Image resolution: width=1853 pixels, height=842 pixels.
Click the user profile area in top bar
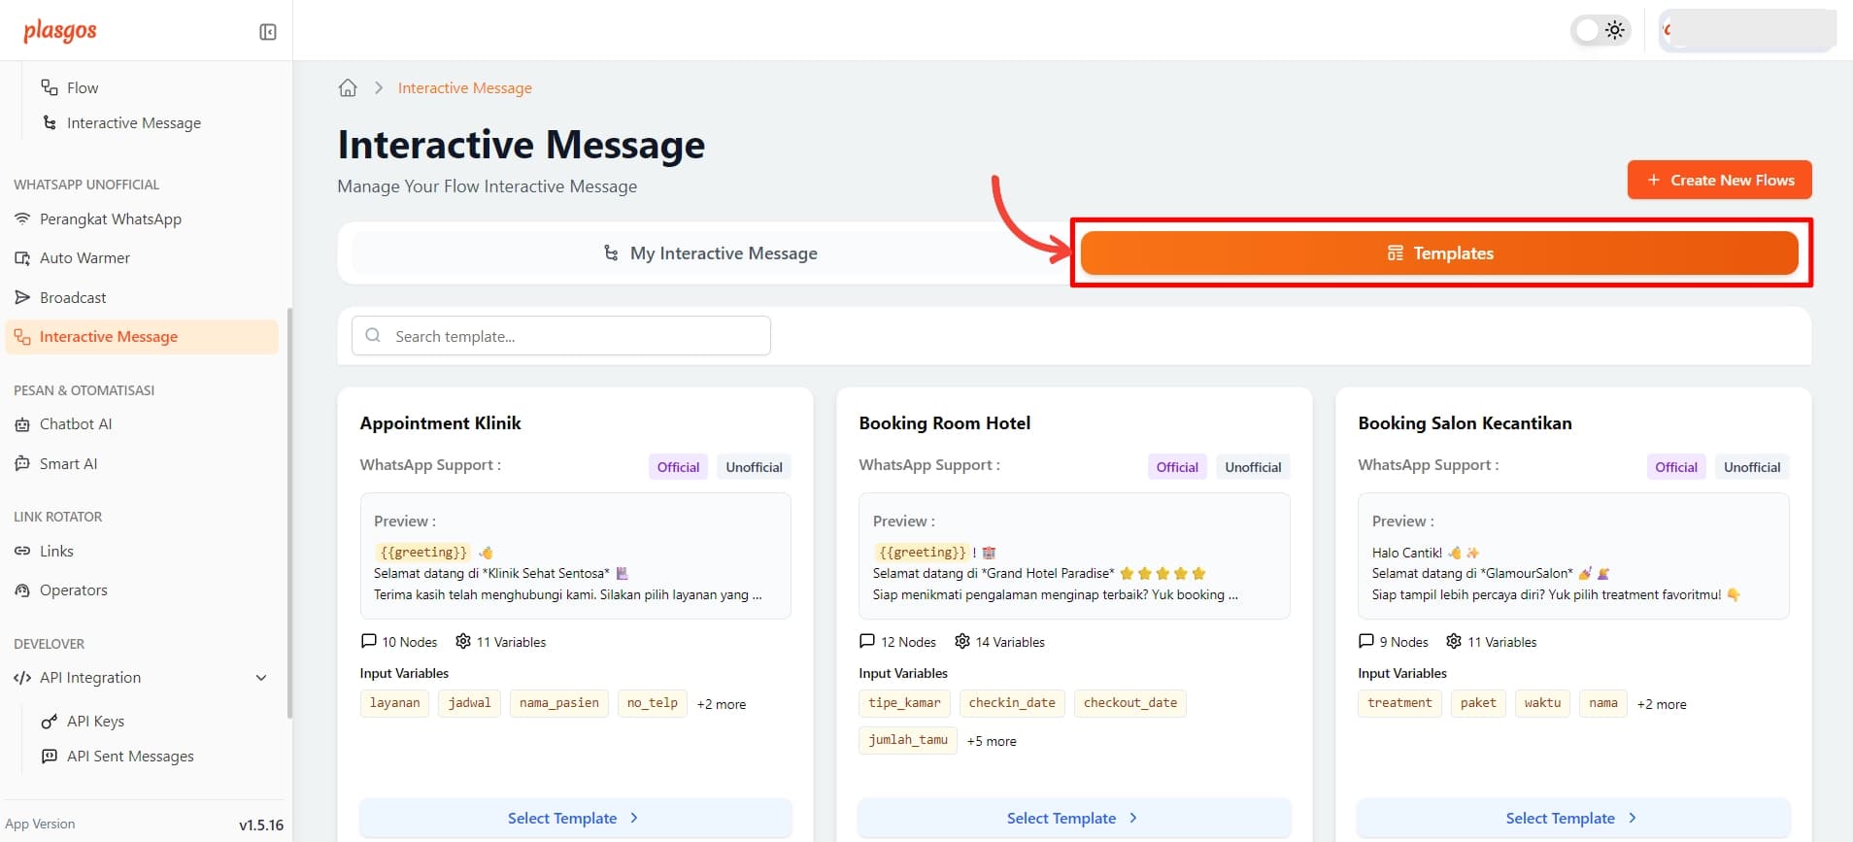(x=1747, y=30)
